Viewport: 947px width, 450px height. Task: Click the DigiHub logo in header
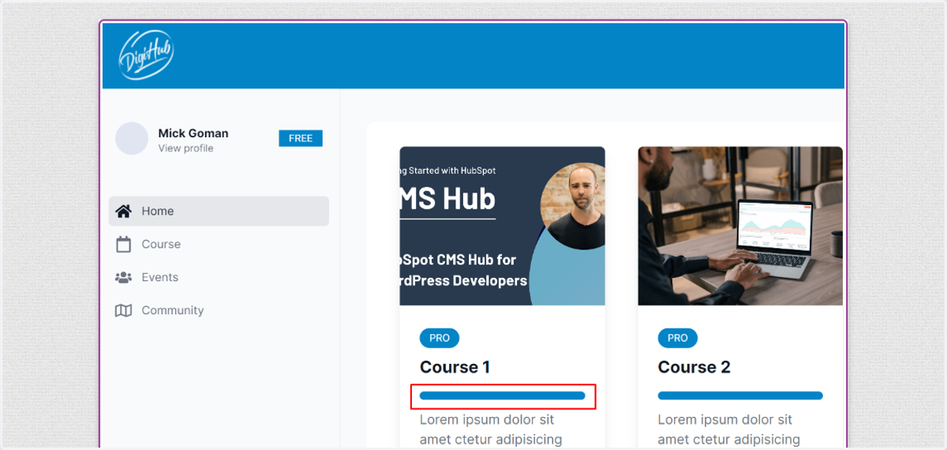[x=146, y=55]
